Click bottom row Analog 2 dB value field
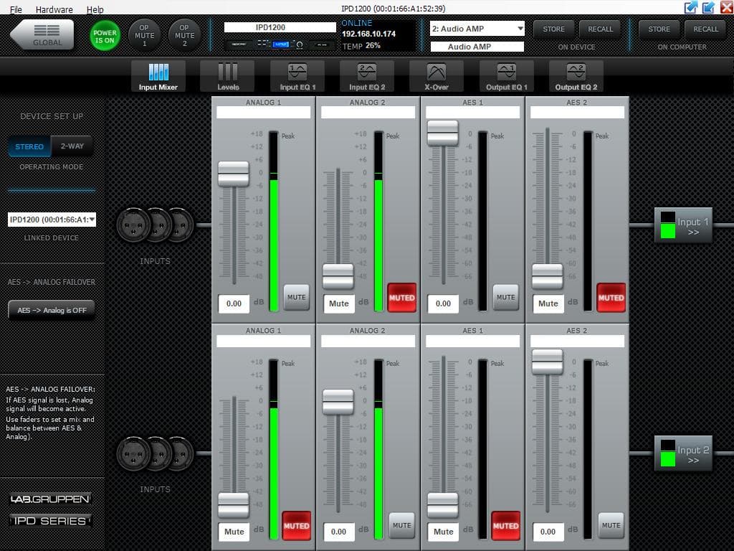Screen dimensions: 734x551 click(x=338, y=532)
